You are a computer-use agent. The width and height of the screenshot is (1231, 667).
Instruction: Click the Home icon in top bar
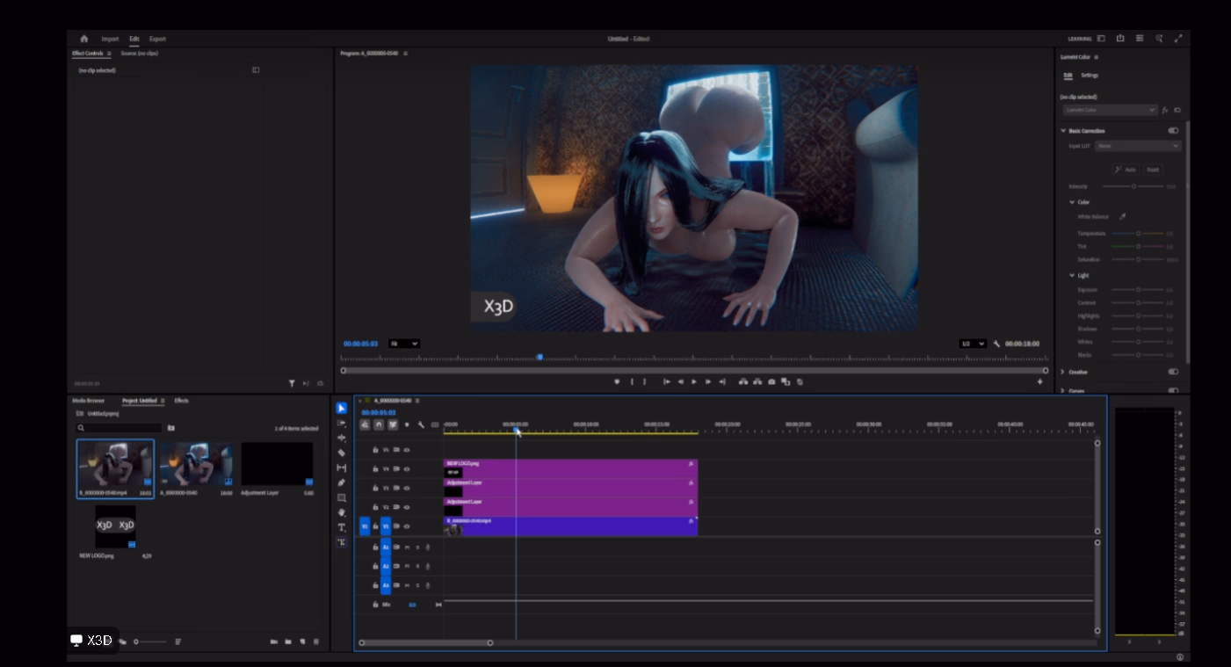point(84,39)
